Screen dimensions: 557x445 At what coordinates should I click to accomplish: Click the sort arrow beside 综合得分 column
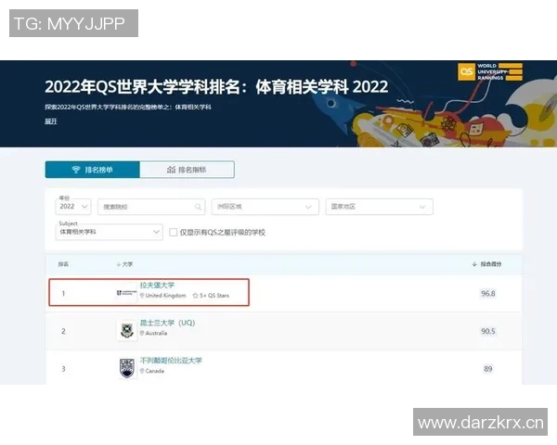pos(474,264)
